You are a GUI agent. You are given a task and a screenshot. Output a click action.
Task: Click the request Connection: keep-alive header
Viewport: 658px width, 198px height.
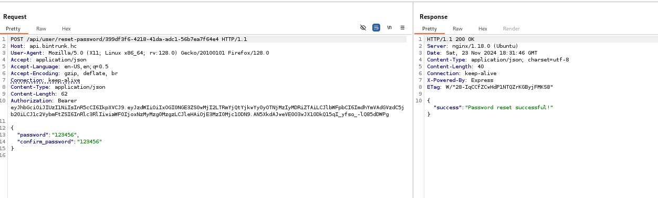(45, 80)
